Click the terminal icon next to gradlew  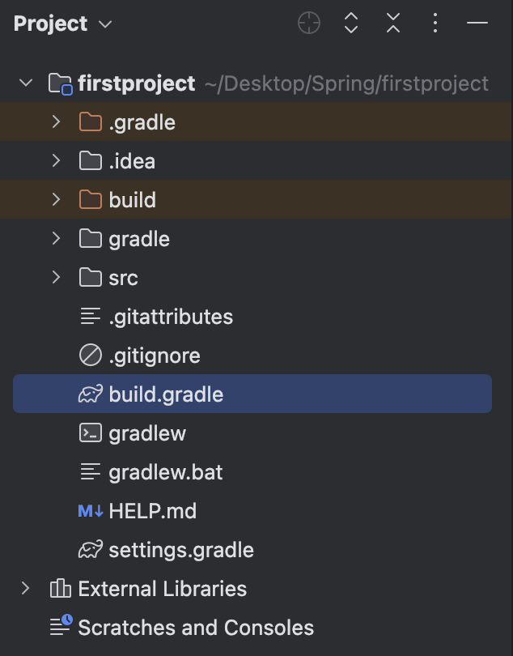(x=91, y=433)
